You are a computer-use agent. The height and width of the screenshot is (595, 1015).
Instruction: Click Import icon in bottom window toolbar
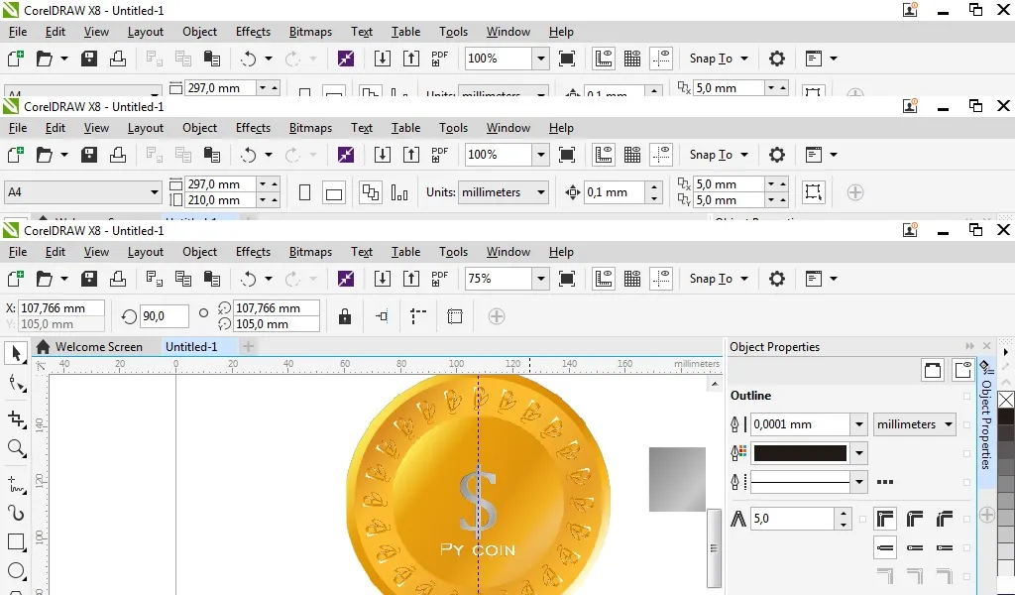pyautogui.click(x=383, y=279)
